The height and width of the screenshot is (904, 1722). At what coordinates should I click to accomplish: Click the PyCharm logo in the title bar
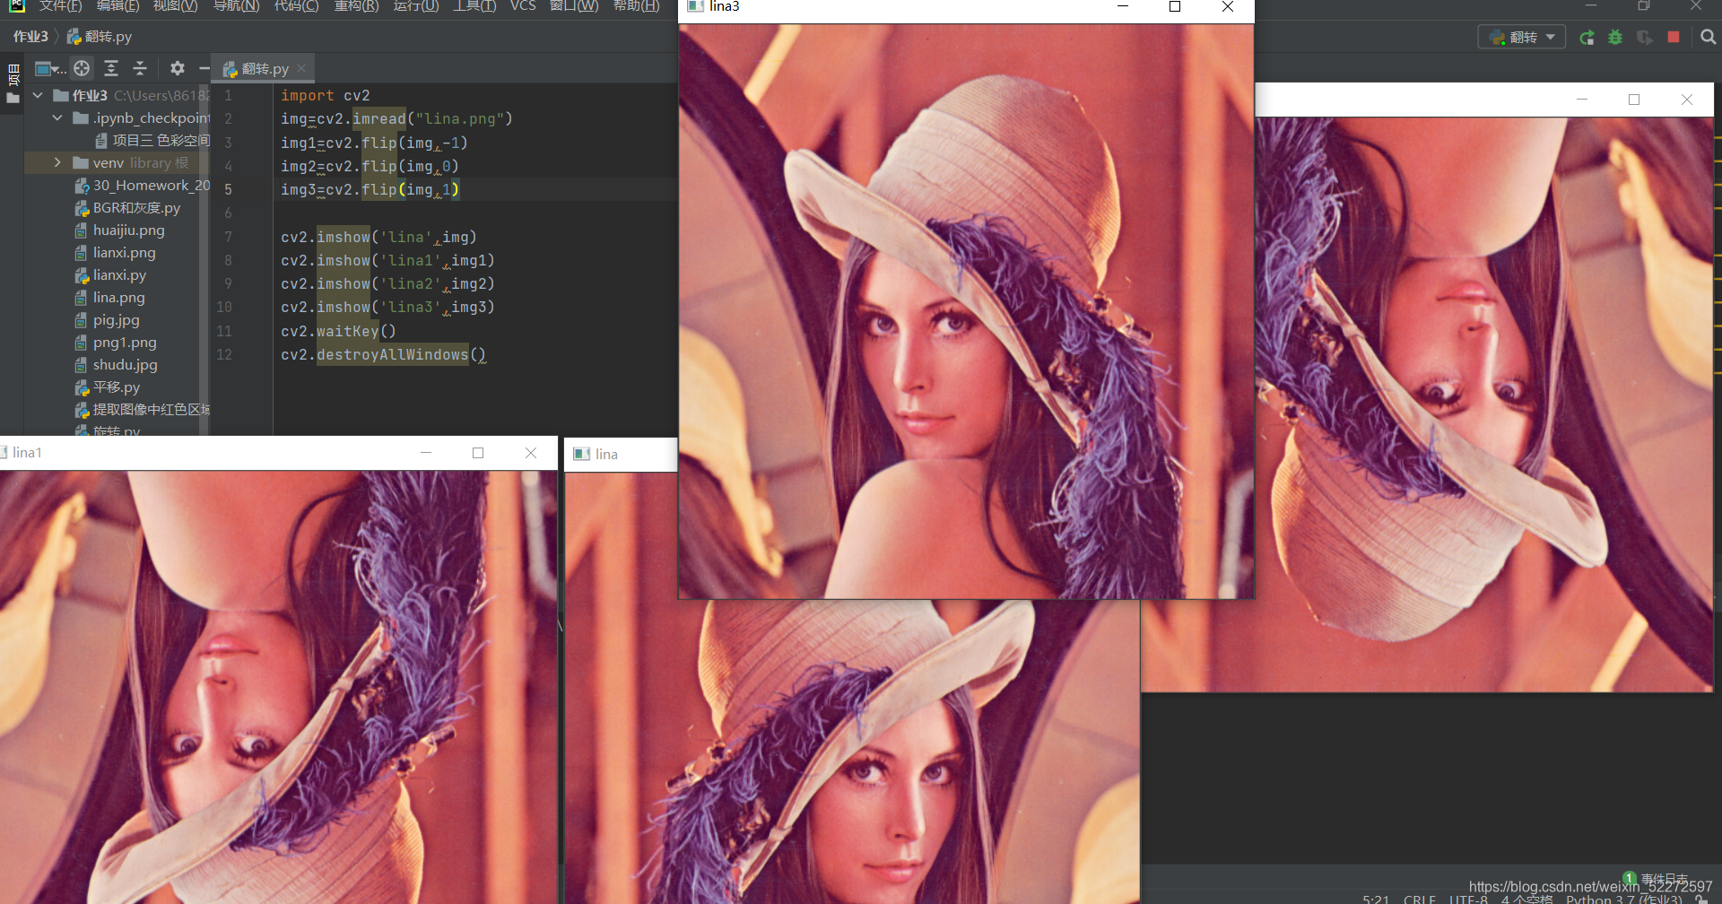pyautogui.click(x=16, y=5)
